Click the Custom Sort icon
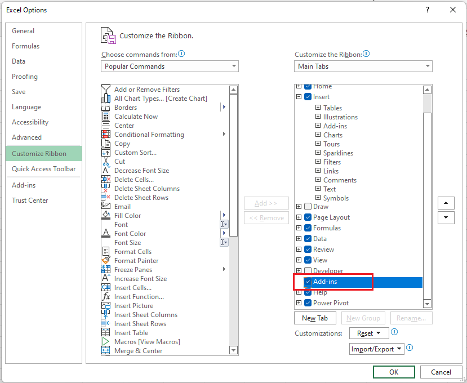Viewport: 467px width, 383px height. (x=106, y=152)
